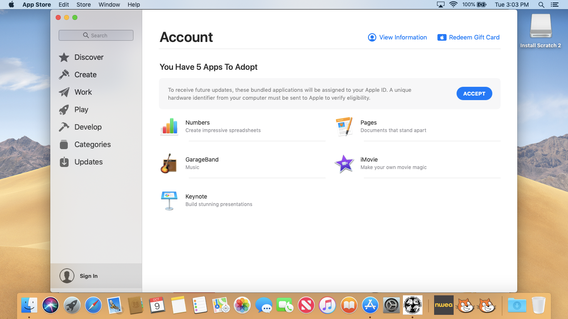Open the Apple menu

(11, 5)
